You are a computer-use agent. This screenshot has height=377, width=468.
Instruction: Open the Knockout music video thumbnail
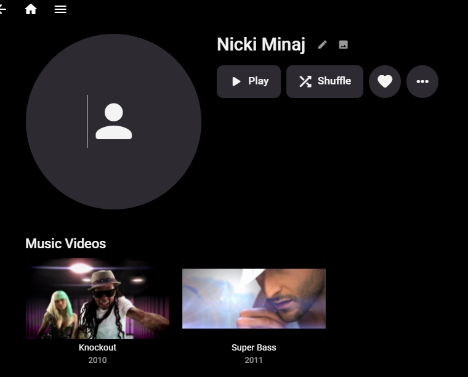point(97,299)
